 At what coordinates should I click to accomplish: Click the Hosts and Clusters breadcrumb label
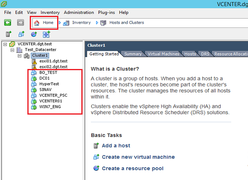point(127,23)
